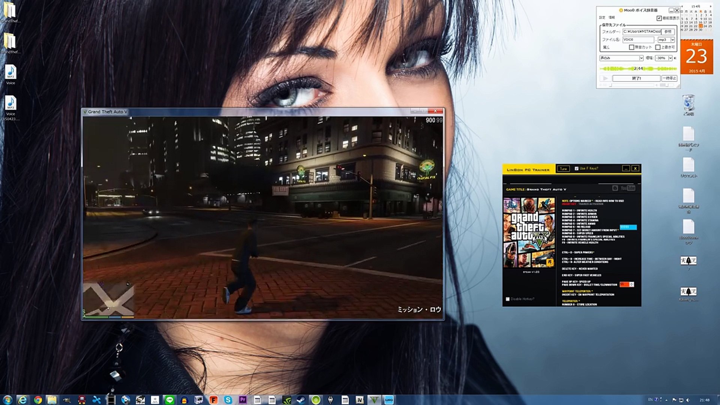Toggle the Use F Keys checkbox

pos(576,168)
